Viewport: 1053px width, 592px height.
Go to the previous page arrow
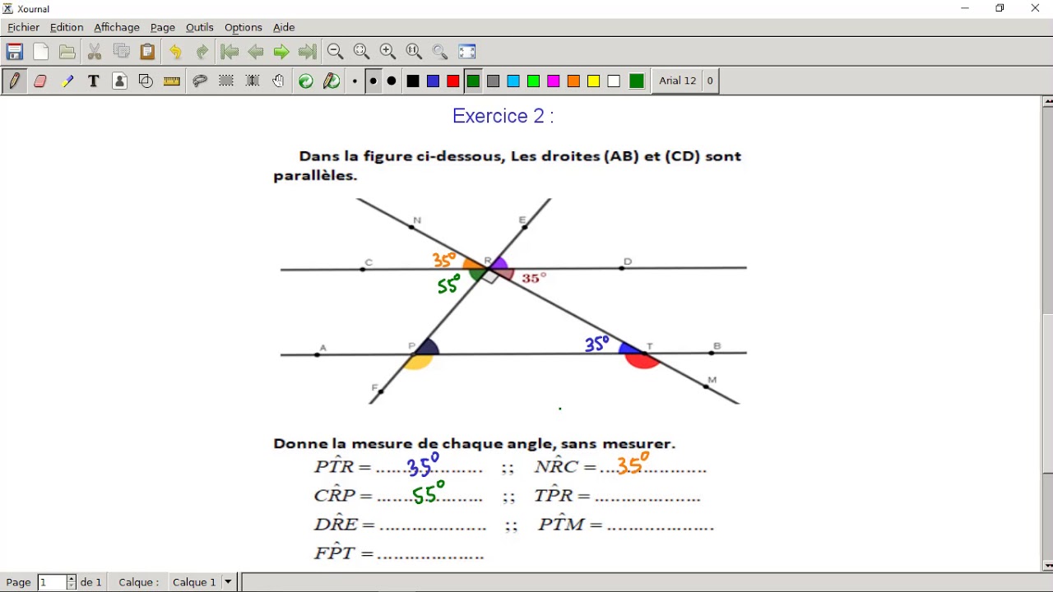click(x=256, y=52)
